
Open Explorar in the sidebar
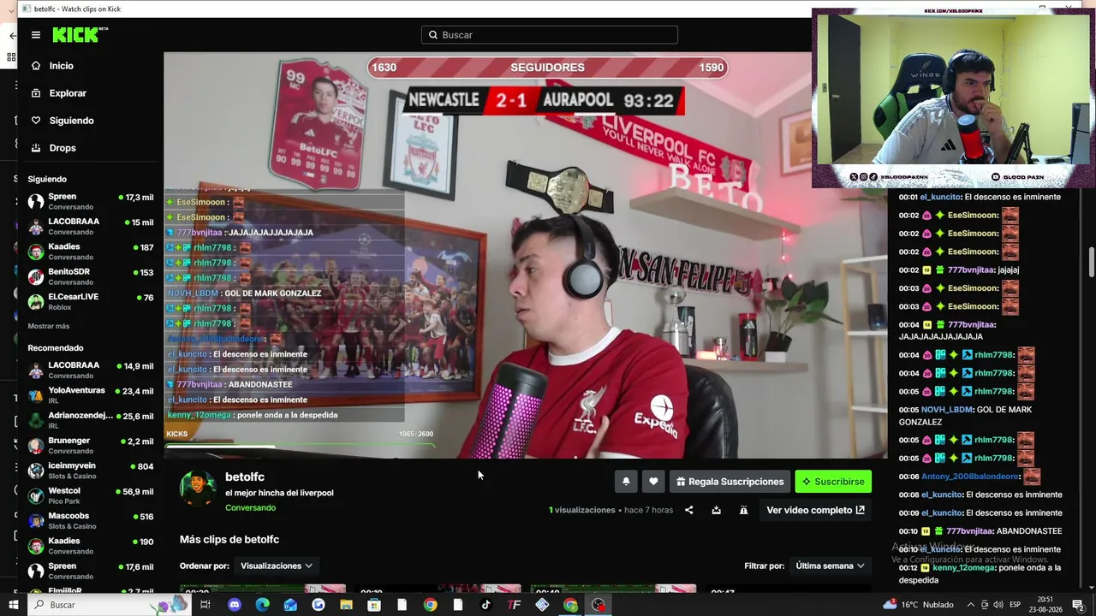point(68,93)
